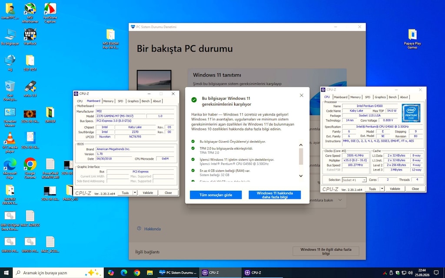The height and width of the screenshot is (278, 445).
Task: Open Microsoft Edge desktop shortcut
Action: [x=10, y=169]
